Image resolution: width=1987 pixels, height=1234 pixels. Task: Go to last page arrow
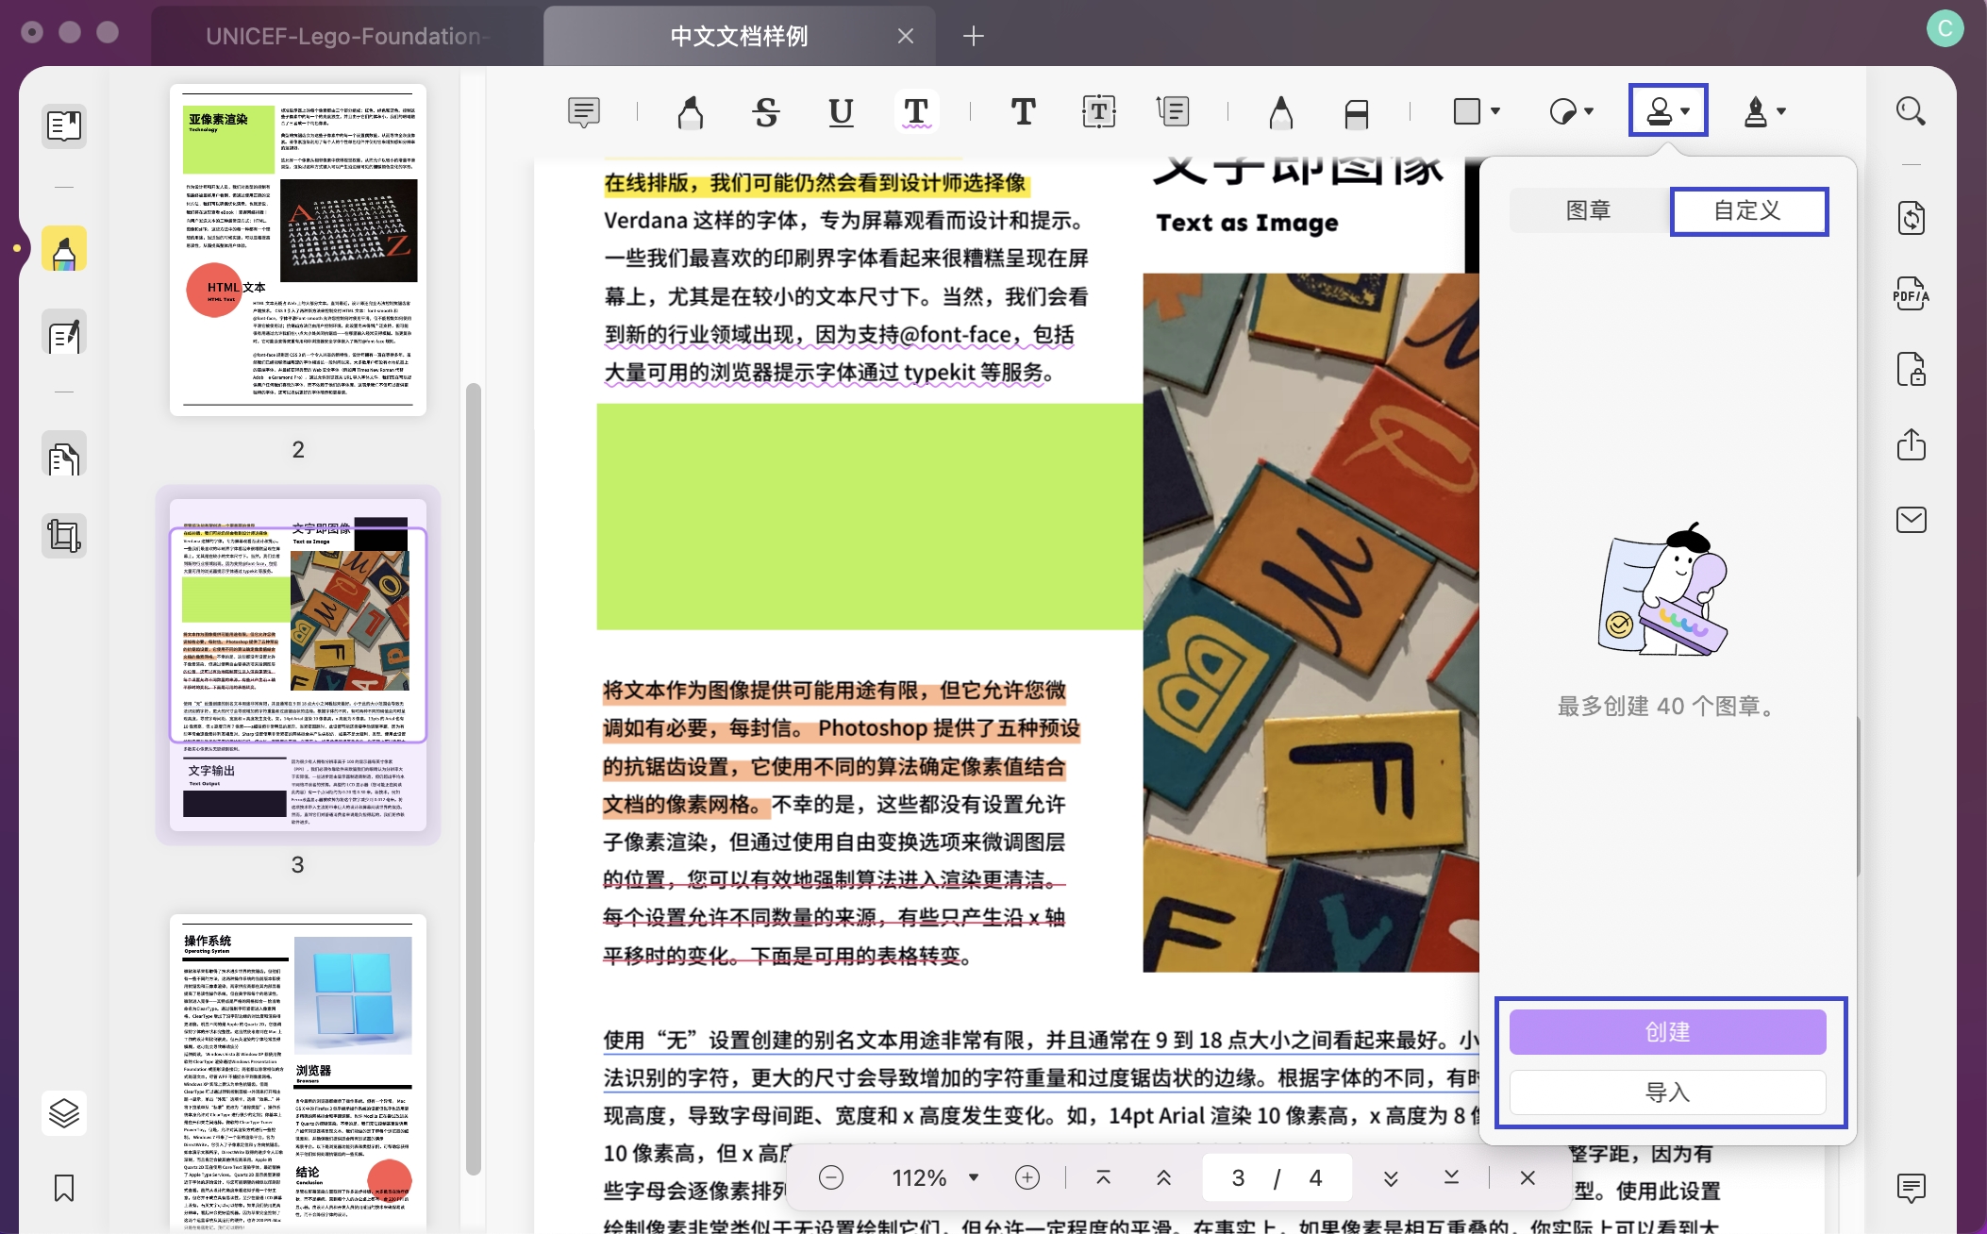(x=1451, y=1177)
